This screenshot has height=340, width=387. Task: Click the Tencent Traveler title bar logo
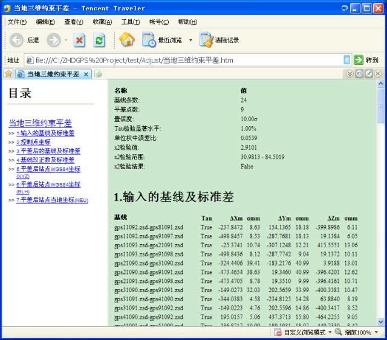click(x=7, y=8)
